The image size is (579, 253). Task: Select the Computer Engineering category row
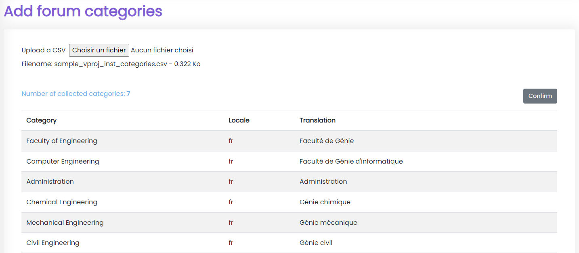tap(63, 161)
